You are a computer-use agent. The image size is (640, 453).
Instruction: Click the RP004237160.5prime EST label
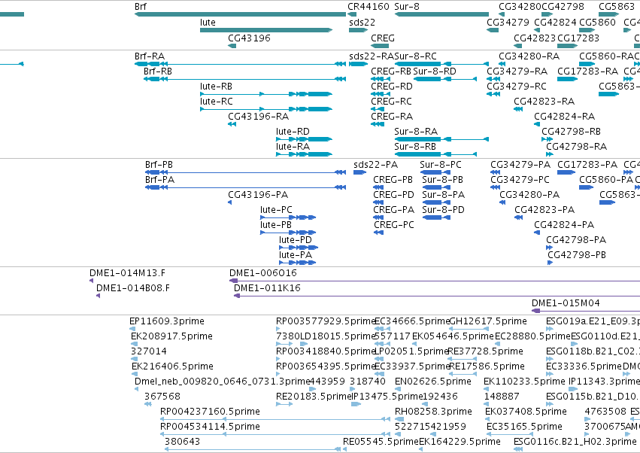tap(211, 412)
